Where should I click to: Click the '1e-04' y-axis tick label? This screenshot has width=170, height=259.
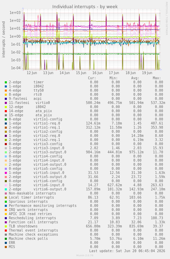[x=16, y=68]
